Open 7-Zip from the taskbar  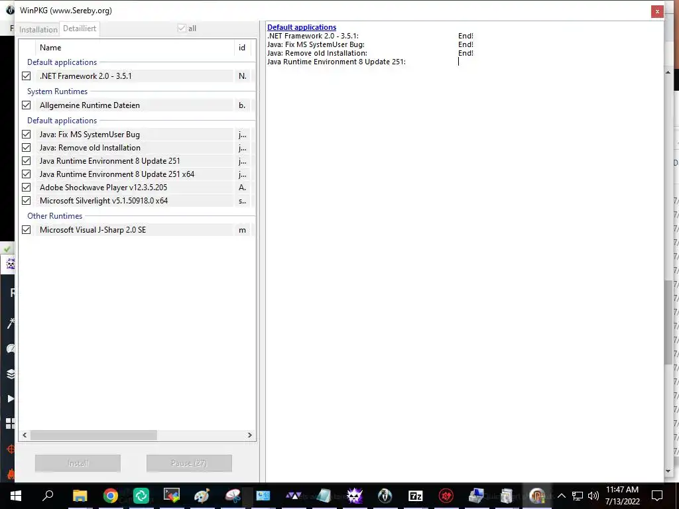(x=415, y=496)
